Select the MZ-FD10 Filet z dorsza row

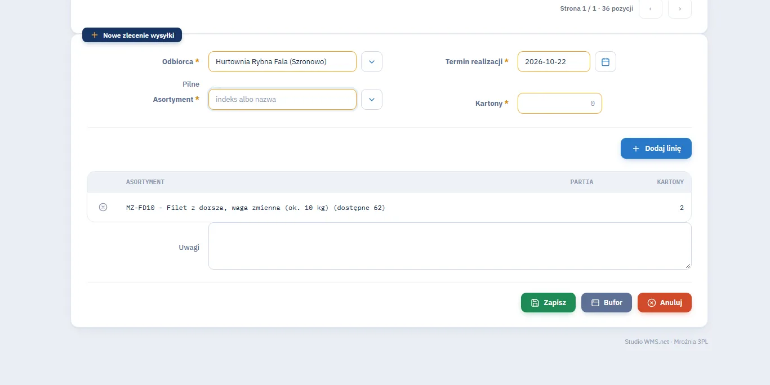389,207
